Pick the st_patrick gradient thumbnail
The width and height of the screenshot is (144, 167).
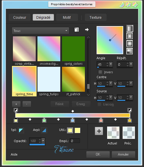coord(73,81)
